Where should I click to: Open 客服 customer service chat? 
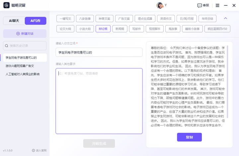[203, 5]
